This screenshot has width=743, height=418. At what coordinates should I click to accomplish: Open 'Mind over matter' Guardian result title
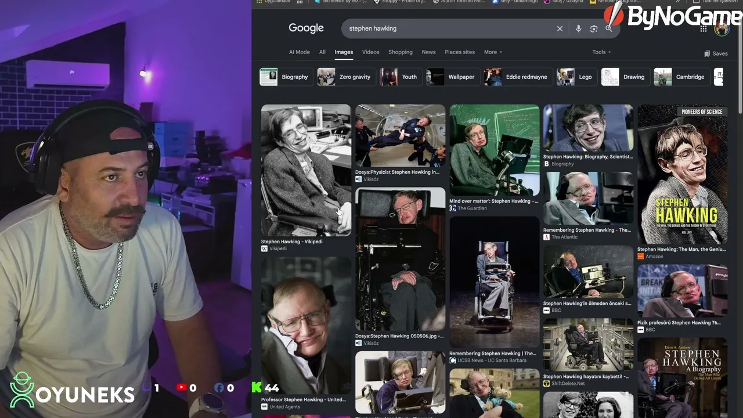click(494, 201)
